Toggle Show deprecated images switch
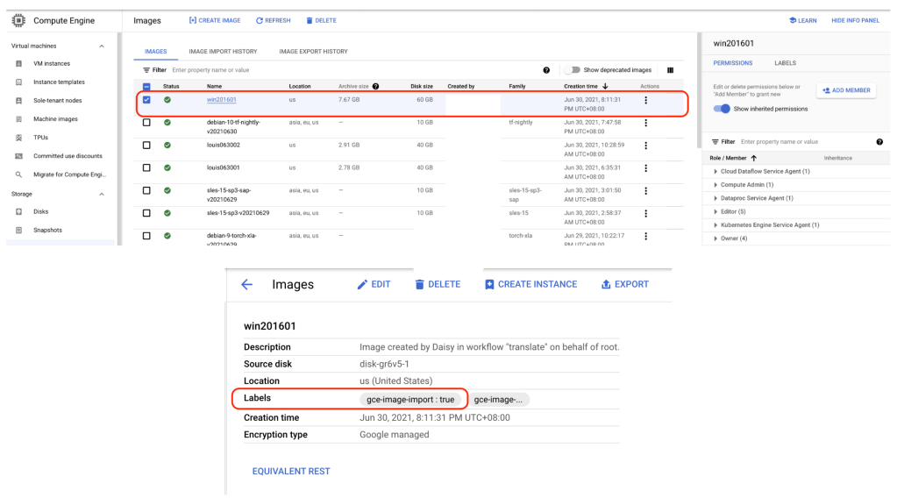The width and height of the screenshot is (897, 498). pos(573,70)
